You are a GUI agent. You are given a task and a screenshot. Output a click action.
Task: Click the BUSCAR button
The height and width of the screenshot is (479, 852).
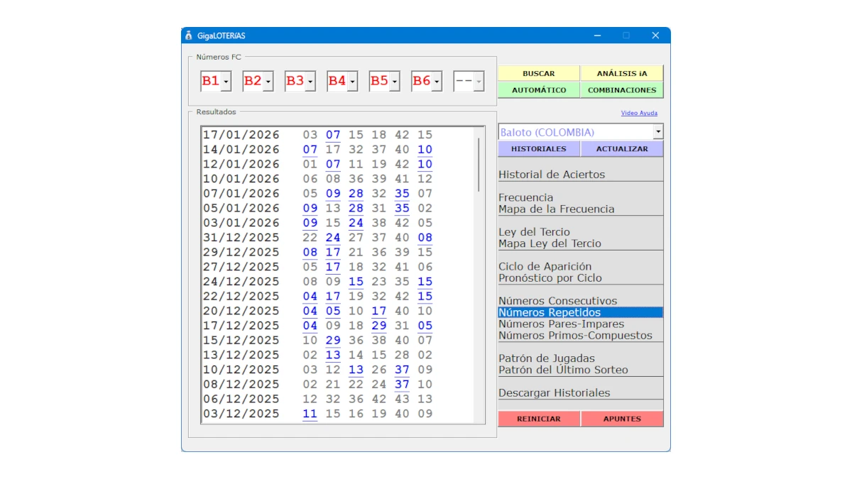point(540,72)
